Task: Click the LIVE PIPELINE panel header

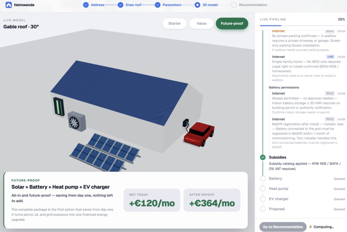Action: [x=273, y=19]
